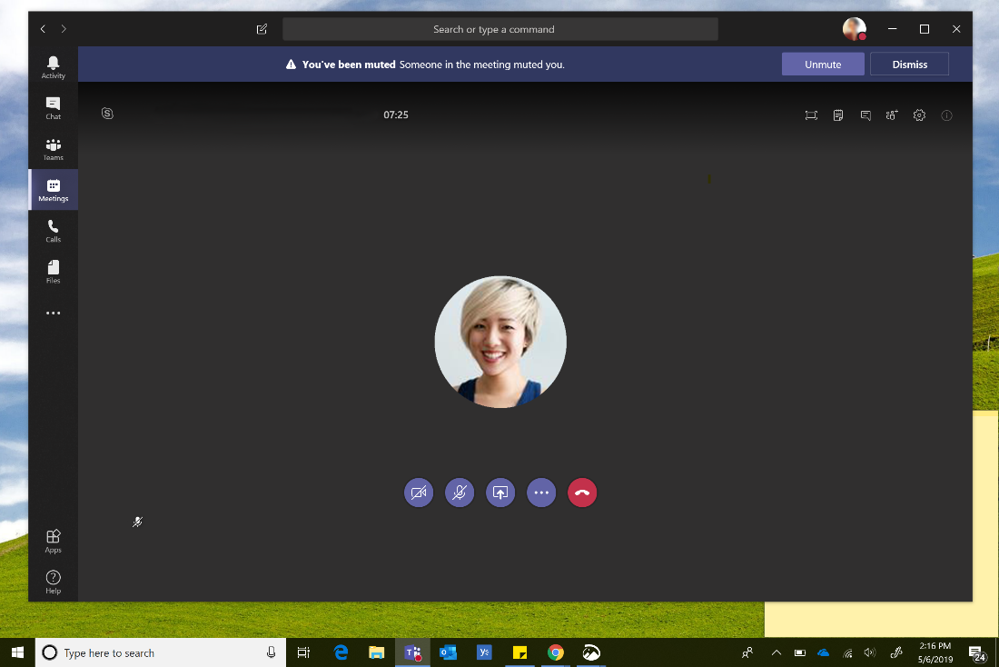This screenshot has width=999, height=667.
Task: Select the Chat icon in the sidebar
Action: [x=53, y=106]
